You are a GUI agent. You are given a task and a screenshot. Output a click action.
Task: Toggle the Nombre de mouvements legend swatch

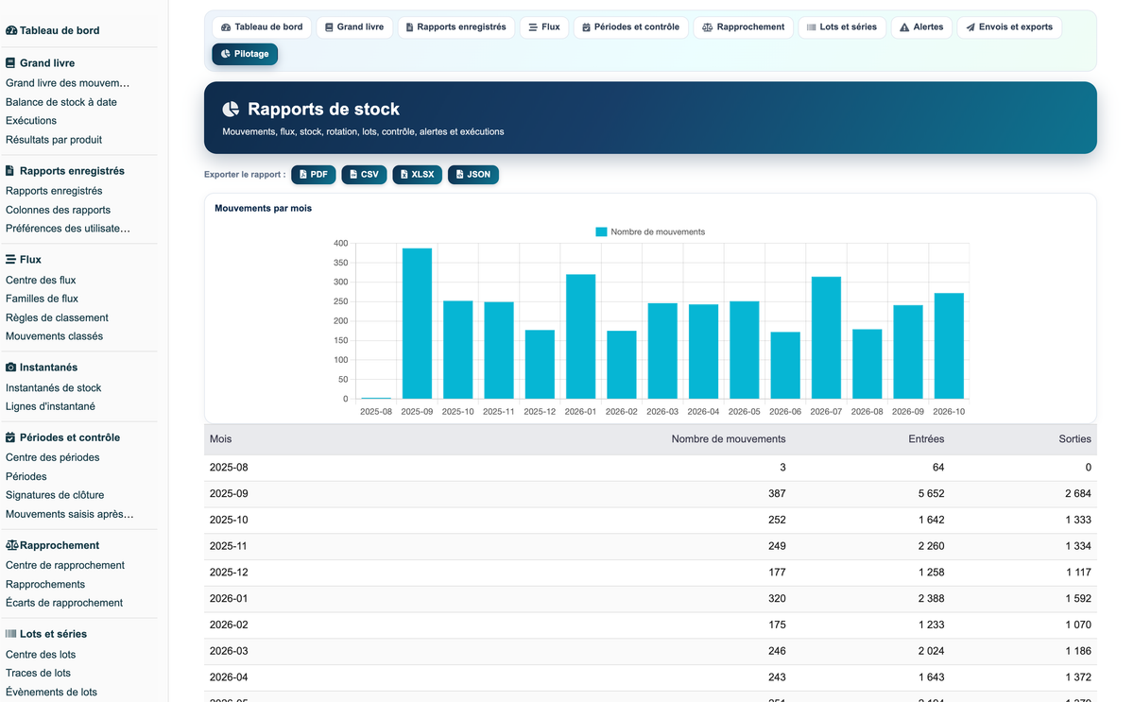(x=601, y=231)
